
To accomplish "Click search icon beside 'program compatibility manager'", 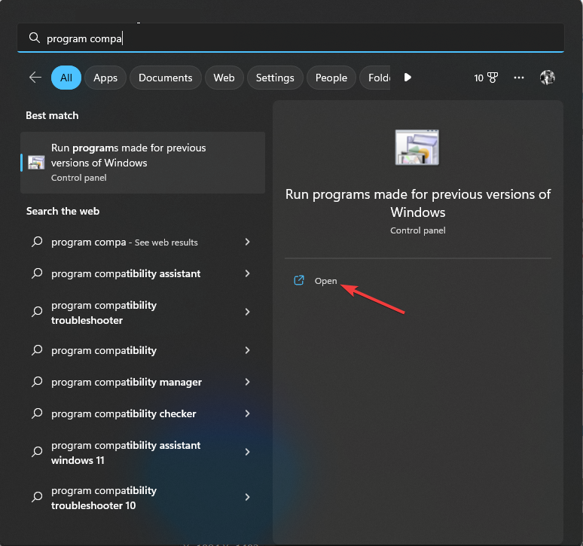I will pyautogui.click(x=37, y=382).
